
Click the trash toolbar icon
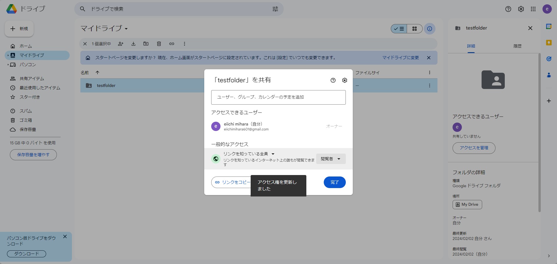159,44
